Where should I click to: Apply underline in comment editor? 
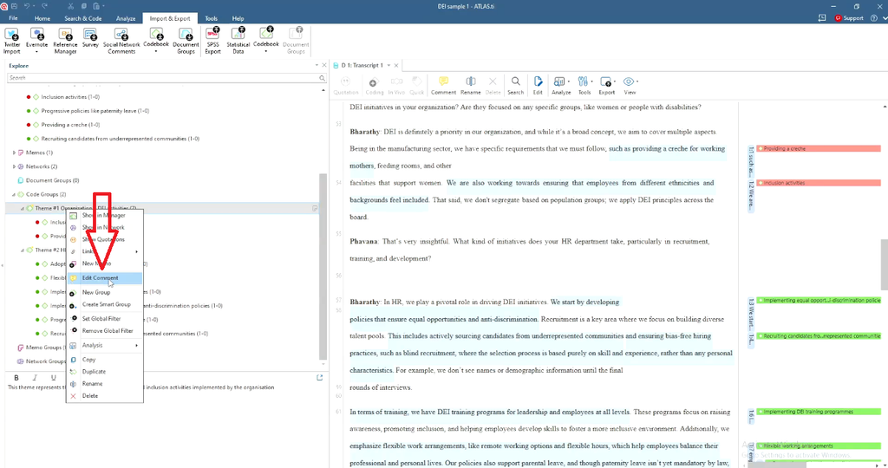[54, 378]
